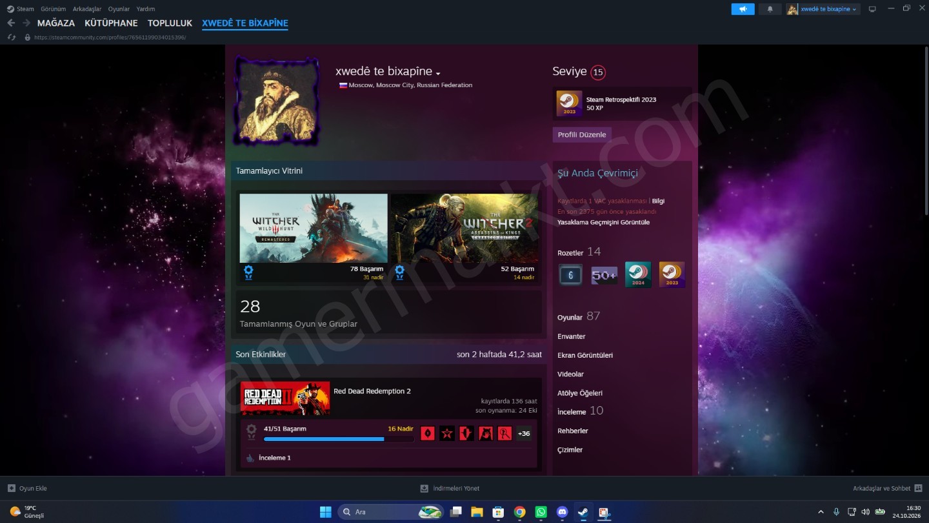Open the 2023 badge under Rozetler
This screenshot has width=929, height=523.
pyautogui.click(x=672, y=275)
